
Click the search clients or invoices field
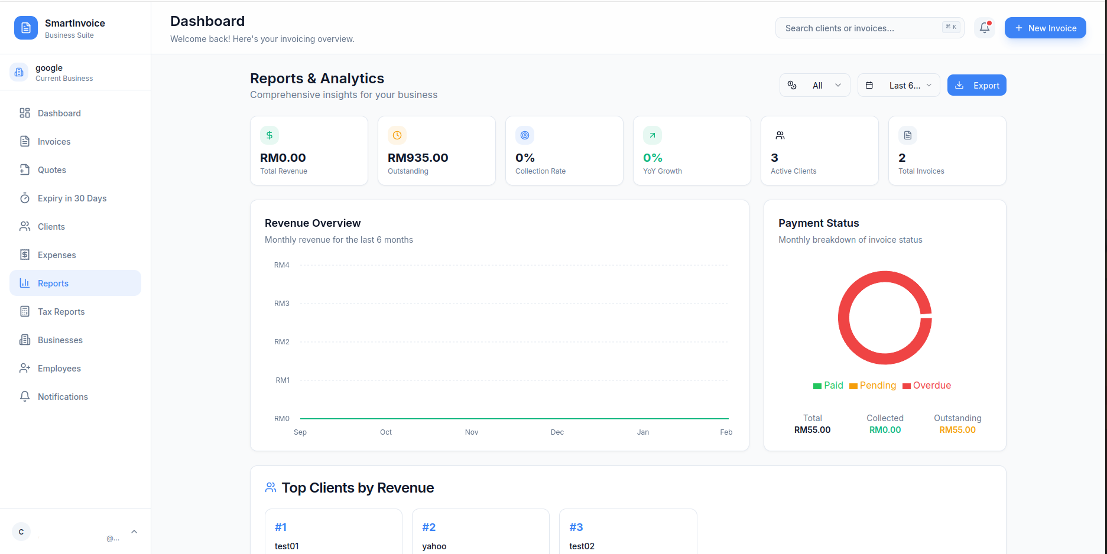[869, 28]
